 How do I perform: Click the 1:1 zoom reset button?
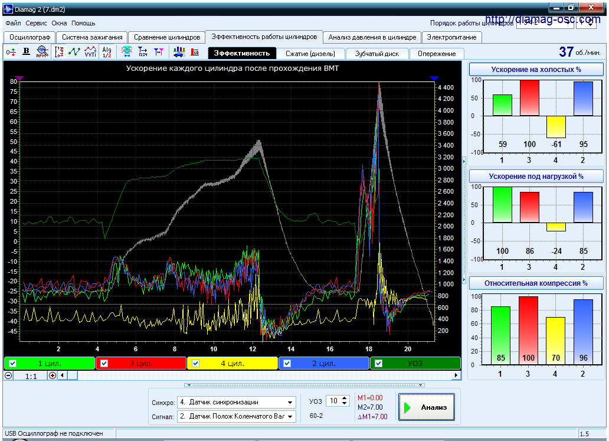pyautogui.click(x=31, y=375)
